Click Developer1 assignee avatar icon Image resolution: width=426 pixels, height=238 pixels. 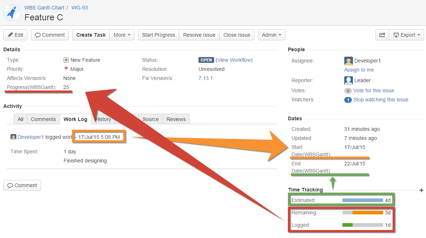point(348,61)
